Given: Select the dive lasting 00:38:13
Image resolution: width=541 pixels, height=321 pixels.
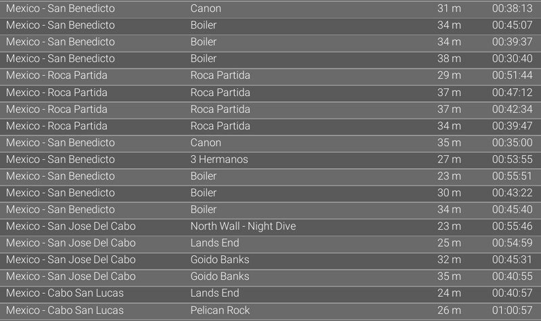Looking at the screenshot, I should (x=512, y=9).
